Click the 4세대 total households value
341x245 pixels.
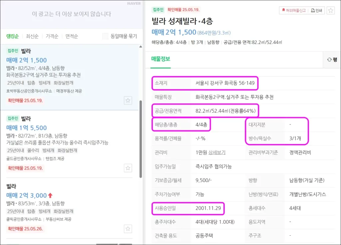[x=295, y=208]
